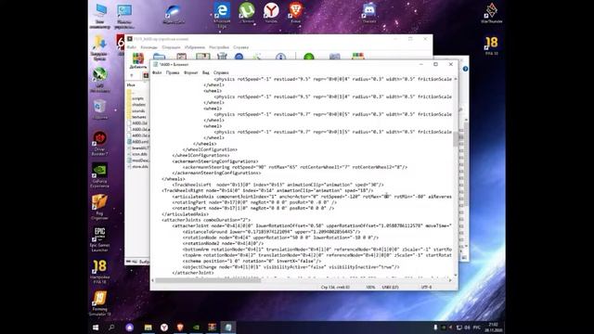This screenshot has width=594, height=334.
Task: Click the 100% zoom in Notepad status bar
Action: 370,288
